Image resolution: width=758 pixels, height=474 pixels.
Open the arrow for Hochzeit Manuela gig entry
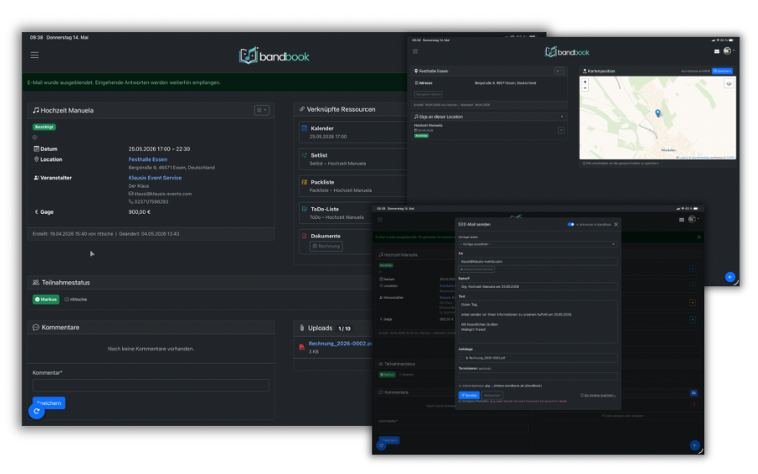click(561, 130)
